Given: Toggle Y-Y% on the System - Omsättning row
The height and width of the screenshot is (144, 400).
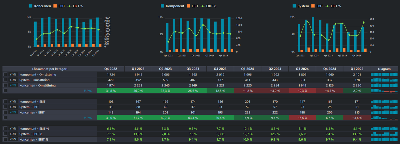Looking at the screenshot, I should pyautogui.click(x=13, y=80).
